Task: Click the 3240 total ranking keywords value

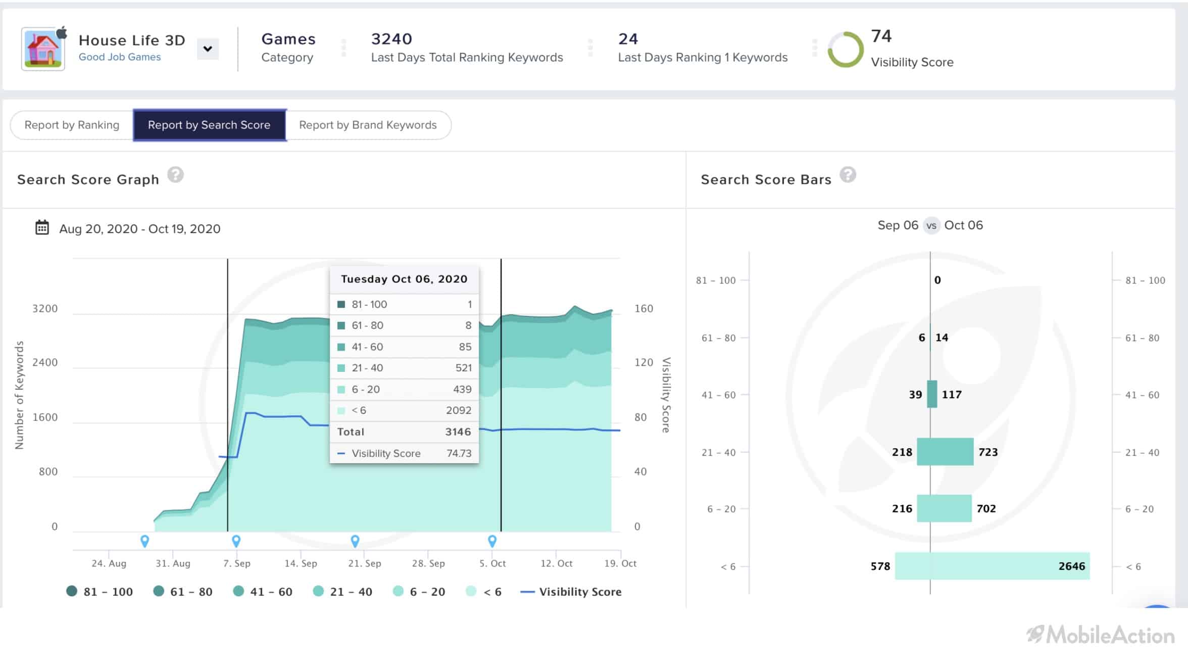Action: (391, 39)
